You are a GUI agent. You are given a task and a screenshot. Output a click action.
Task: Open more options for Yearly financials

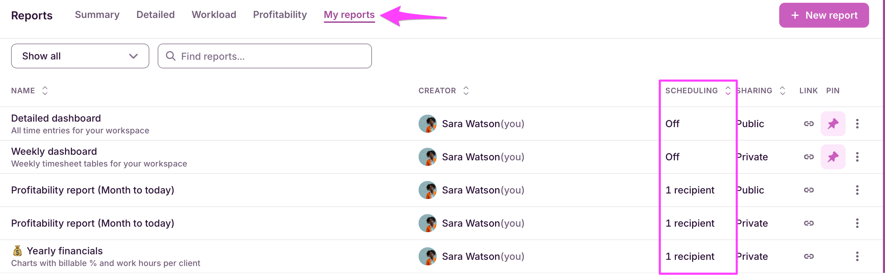pos(857,256)
